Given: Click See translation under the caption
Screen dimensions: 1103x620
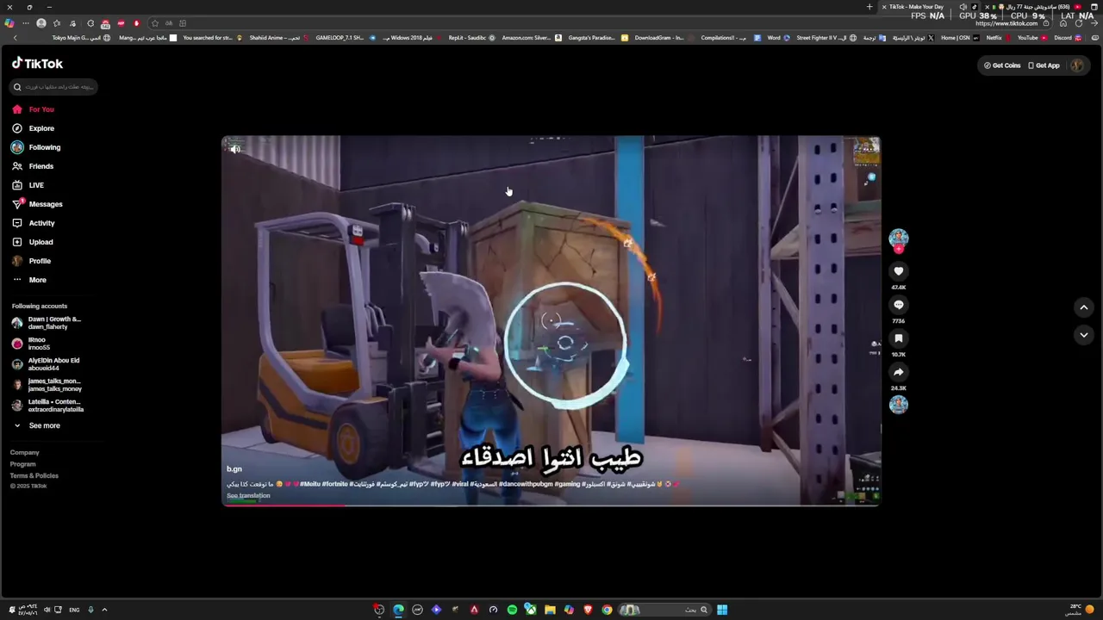Looking at the screenshot, I should pyautogui.click(x=248, y=495).
